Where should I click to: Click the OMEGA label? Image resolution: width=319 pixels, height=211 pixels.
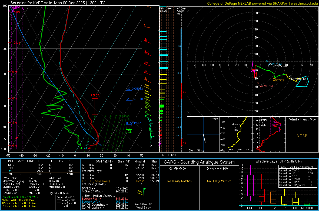[x=16, y=8]
